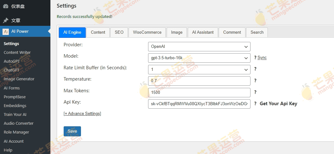
Task: Open AI Forms in the sidebar
Action: [12, 88]
